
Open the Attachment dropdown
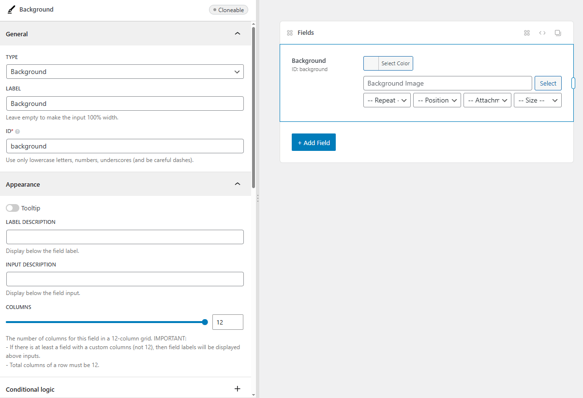point(487,100)
